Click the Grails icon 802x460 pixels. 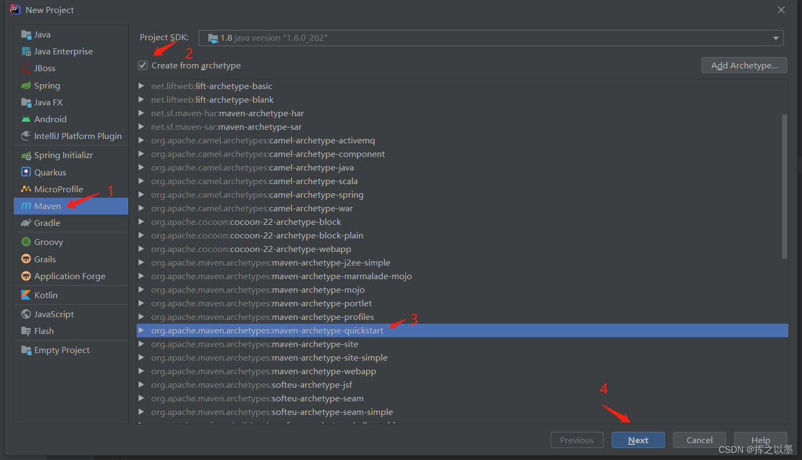point(26,259)
